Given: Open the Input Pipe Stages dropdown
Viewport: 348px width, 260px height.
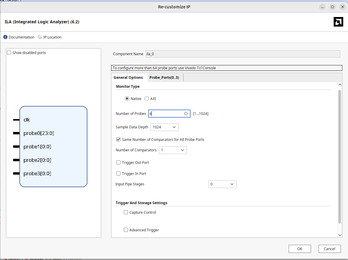Looking at the screenshot, I should pyautogui.click(x=222, y=184).
